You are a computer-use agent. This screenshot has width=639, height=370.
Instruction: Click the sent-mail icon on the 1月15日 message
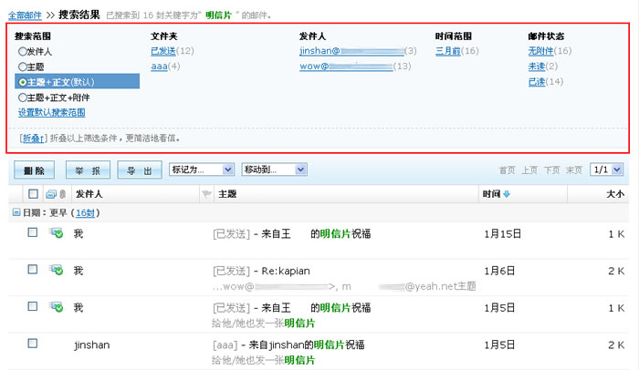56,233
